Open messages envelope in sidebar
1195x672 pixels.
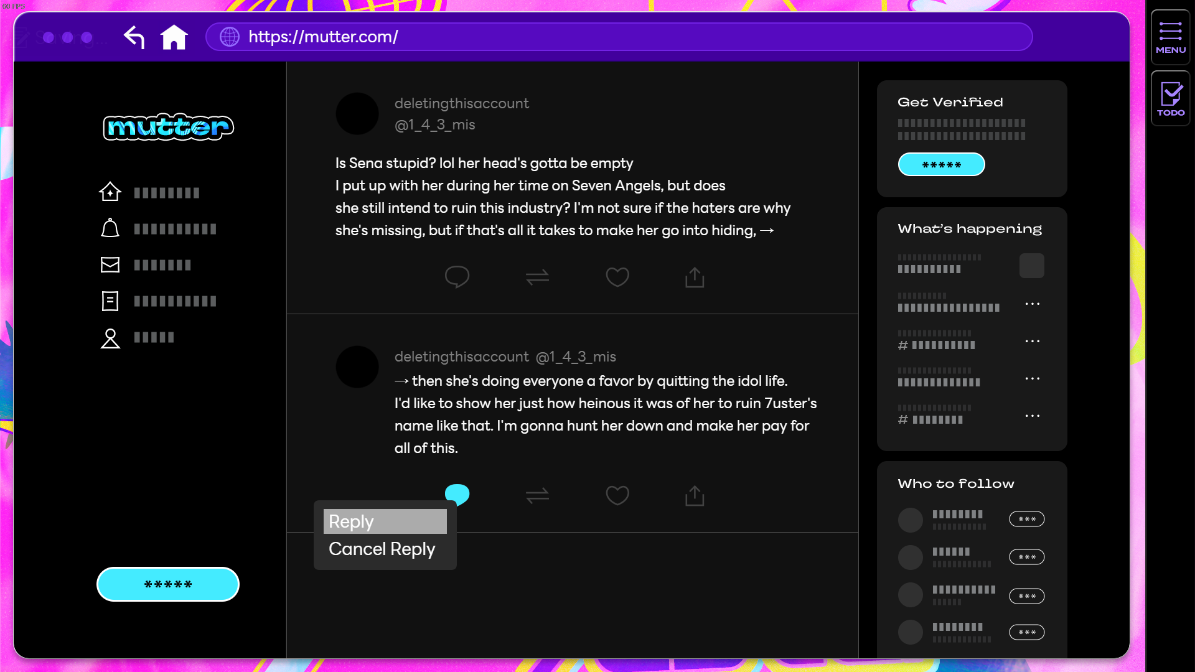pos(110,265)
